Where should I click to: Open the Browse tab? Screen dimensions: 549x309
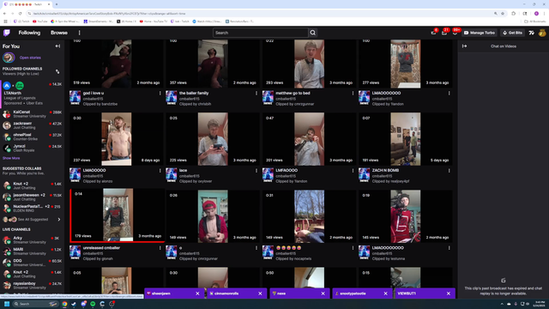coord(59,33)
